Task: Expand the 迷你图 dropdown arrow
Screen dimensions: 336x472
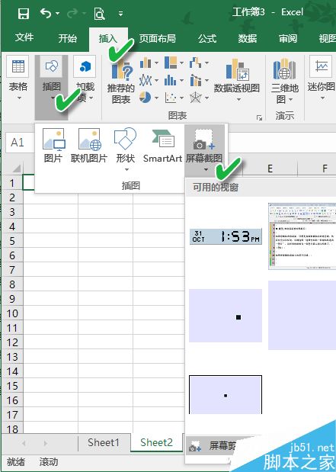Action: point(322,98)
